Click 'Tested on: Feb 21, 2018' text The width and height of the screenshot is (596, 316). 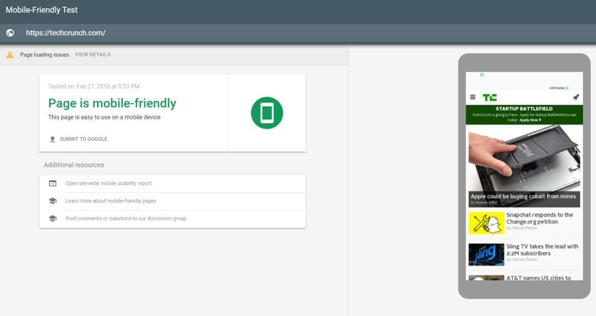(93, 86)
